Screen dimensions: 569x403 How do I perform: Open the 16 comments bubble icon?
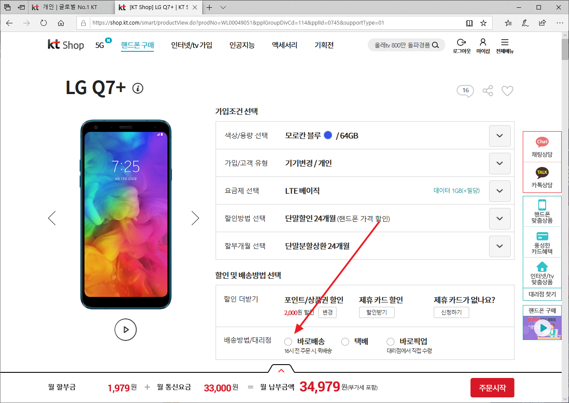[465, 91]
